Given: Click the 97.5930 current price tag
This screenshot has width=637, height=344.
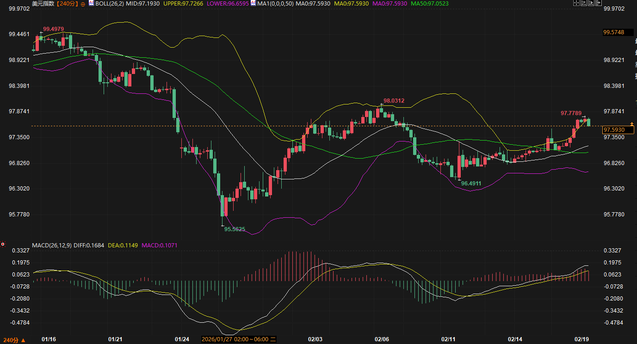Looking at the screenshot, I should coord(614,130).
